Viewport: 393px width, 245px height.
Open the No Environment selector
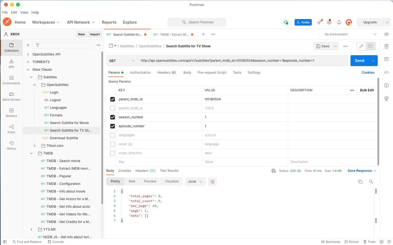[350, 34]
